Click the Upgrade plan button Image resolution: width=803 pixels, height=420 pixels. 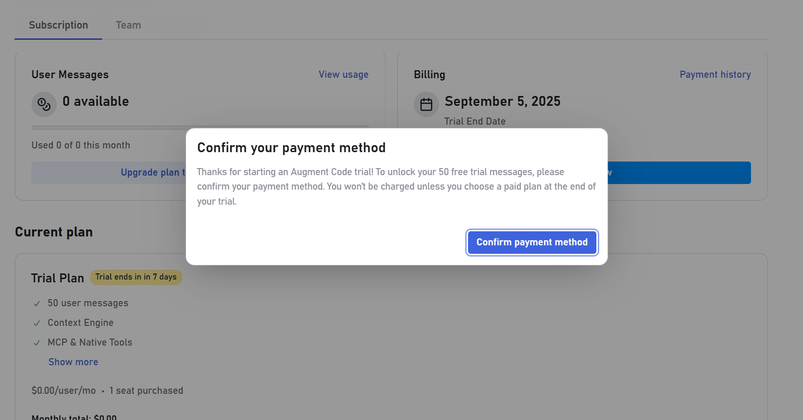coord(109,173)
